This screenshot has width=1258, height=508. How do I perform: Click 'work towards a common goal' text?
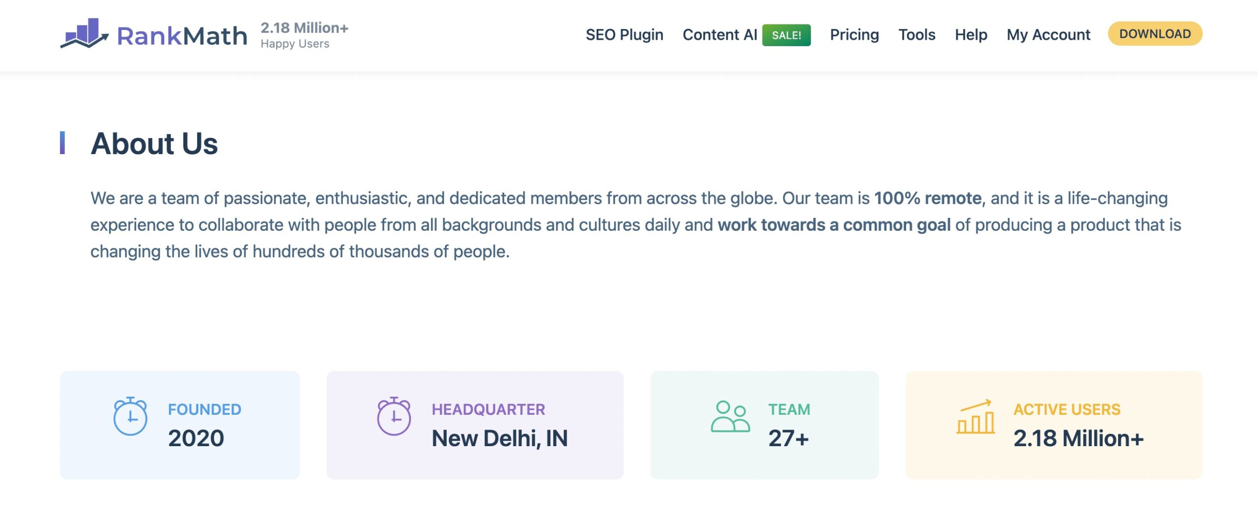pyautogui.click(x=834, y=225)
